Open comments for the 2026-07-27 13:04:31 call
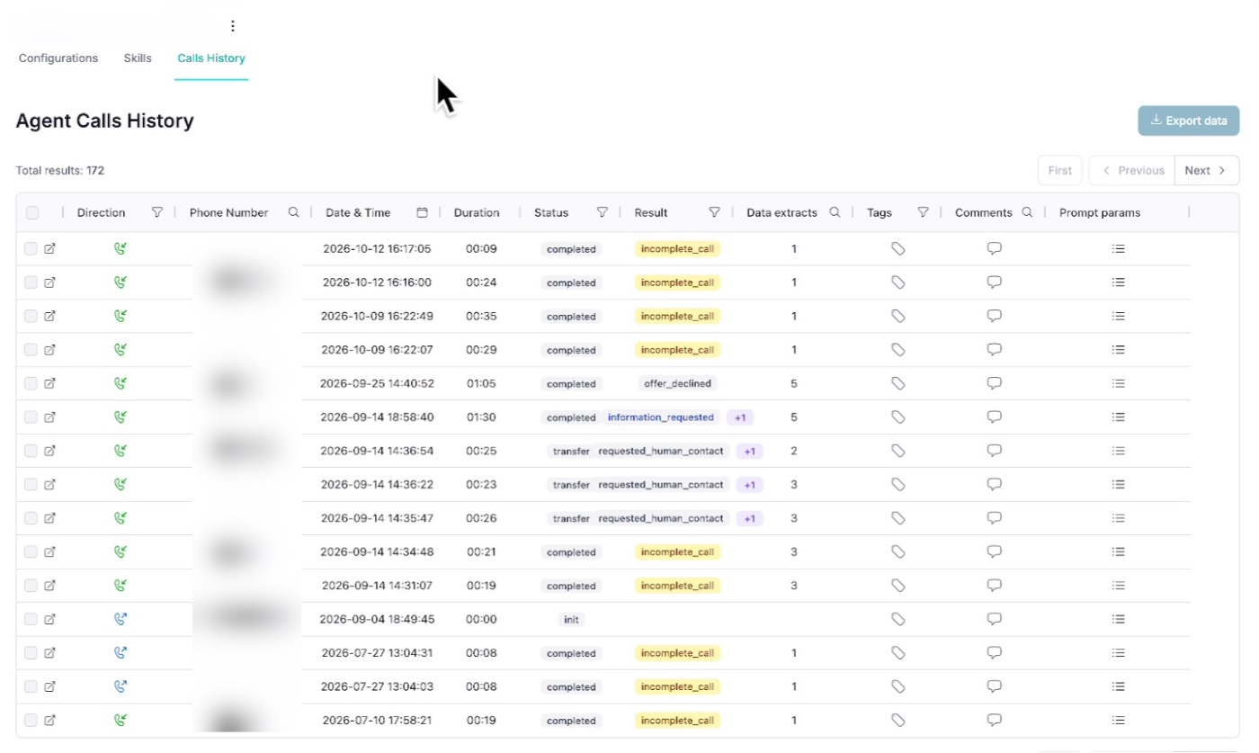Screen dimensions: 1259x753 pos(995,653)
